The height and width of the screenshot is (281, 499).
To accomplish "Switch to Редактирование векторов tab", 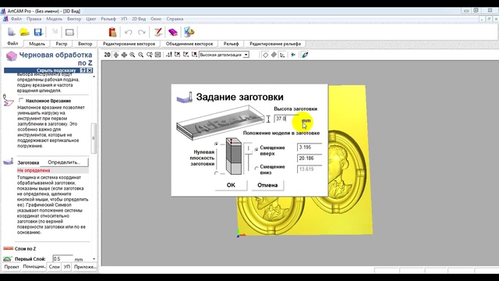I will pyautogui.click(x=129, y=44).
